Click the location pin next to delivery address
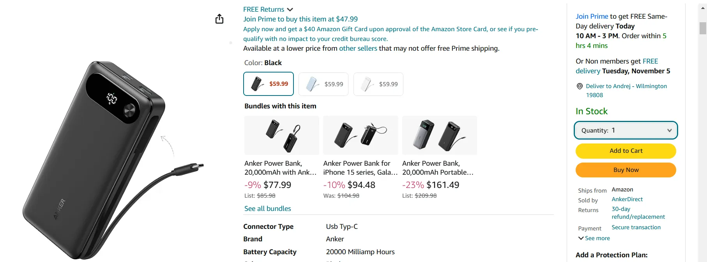 point(580,86)
